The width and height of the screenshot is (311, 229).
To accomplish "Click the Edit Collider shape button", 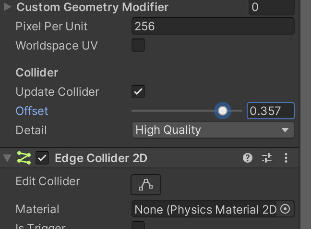I will (146, 185).
